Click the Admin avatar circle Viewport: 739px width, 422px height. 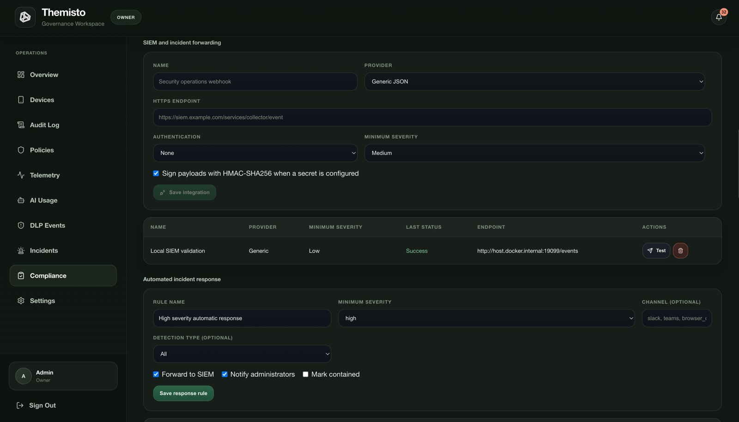[x=24, y=376]
